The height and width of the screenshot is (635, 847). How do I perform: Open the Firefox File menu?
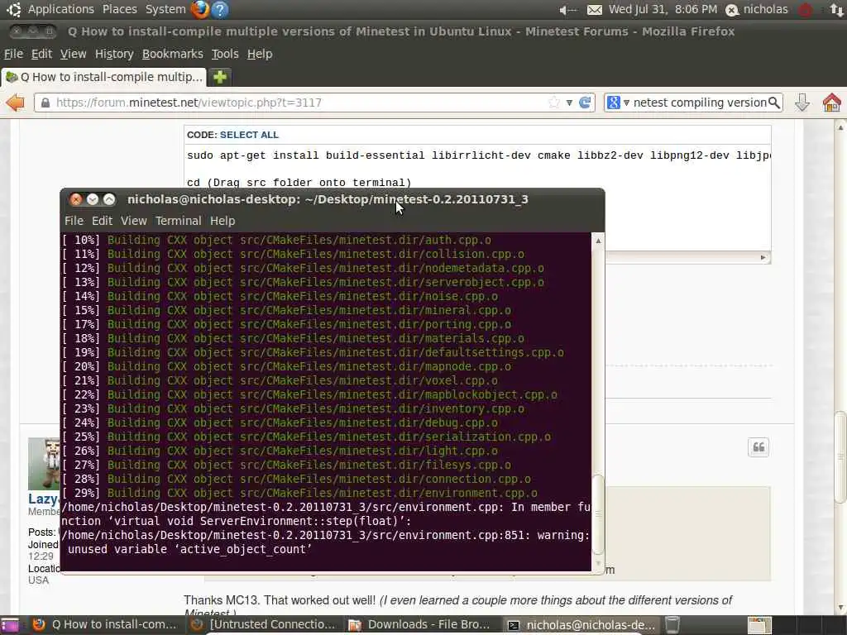click(13, 54)
